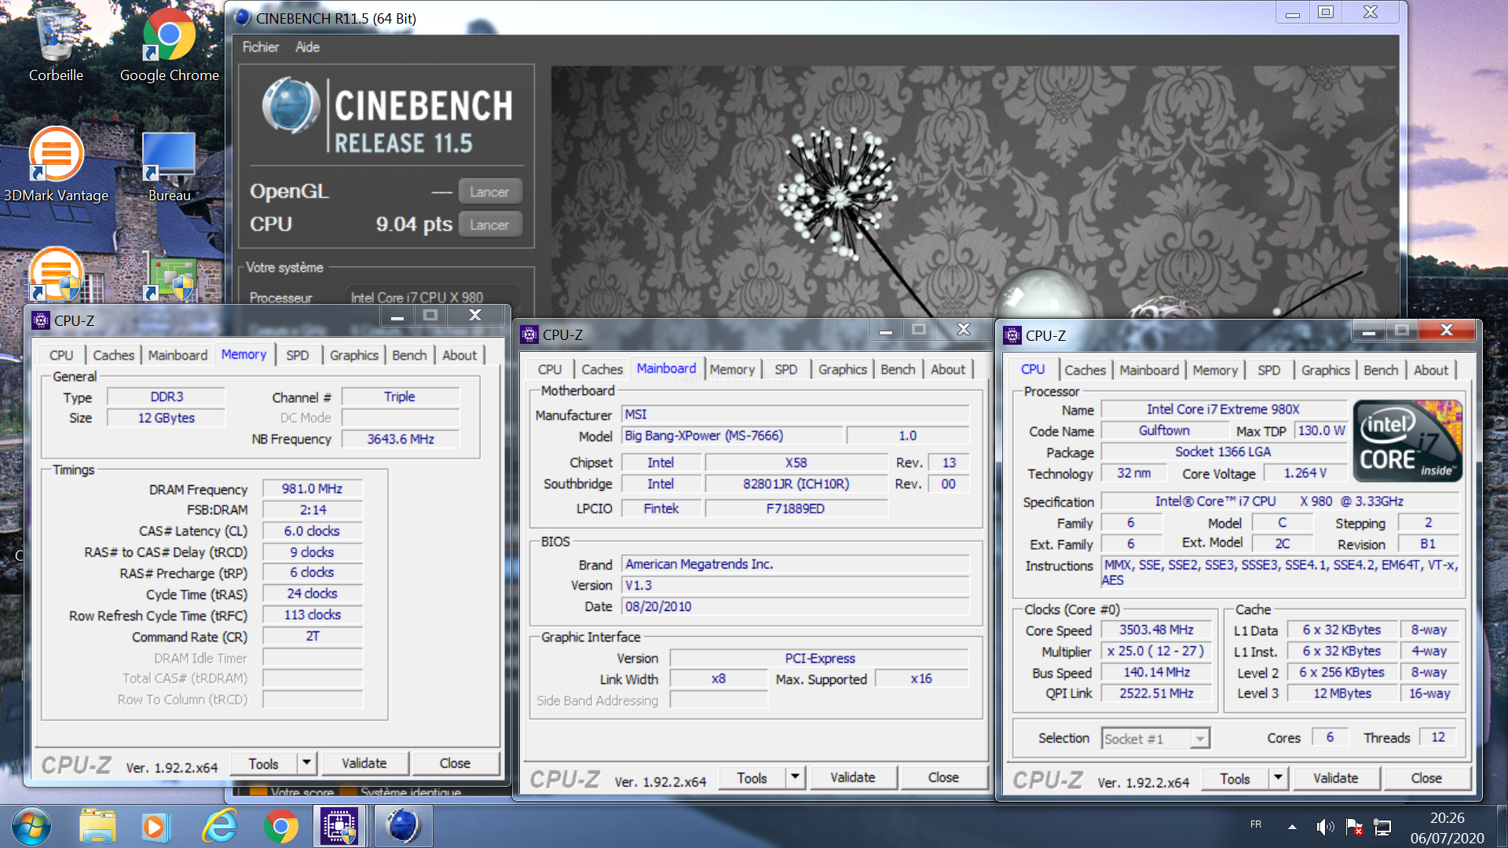Select Graphics tab in Memory window
Viewport: 1508px width, 848px height.
pyautogui.click(x=353, y=355)
